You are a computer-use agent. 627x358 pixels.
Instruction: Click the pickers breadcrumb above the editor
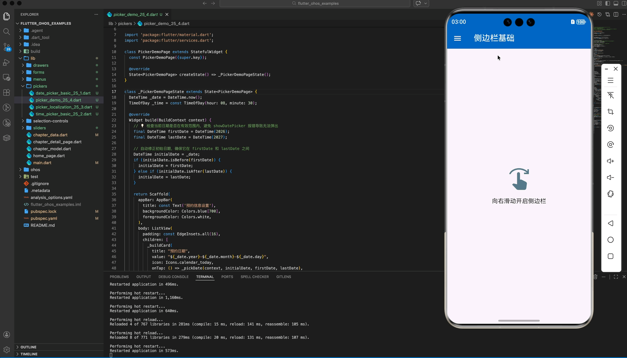pos(125,23)
